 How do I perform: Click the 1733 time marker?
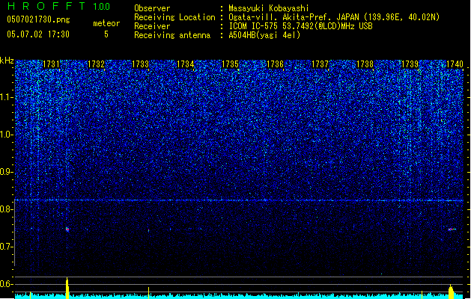(141, 64)
